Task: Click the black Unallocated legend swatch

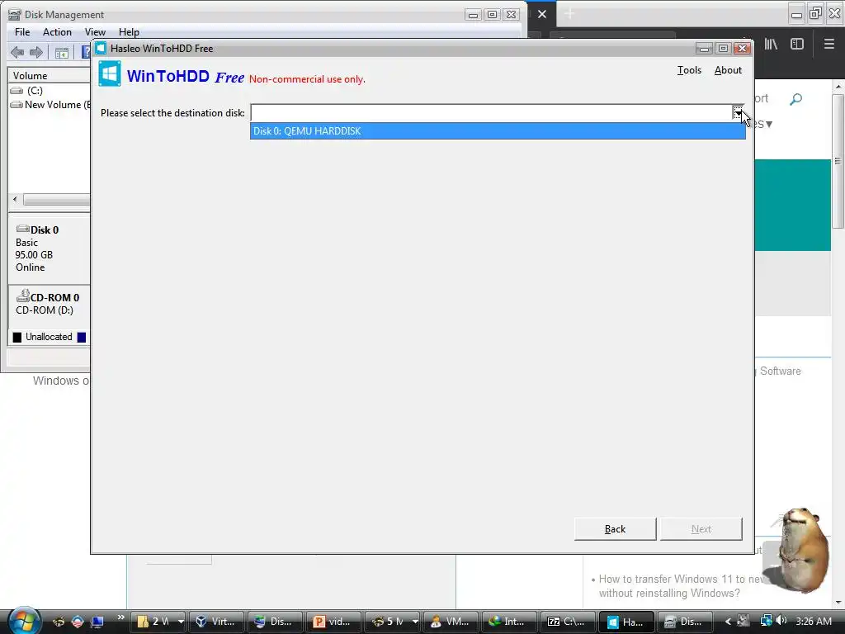Action: [17, 337]
